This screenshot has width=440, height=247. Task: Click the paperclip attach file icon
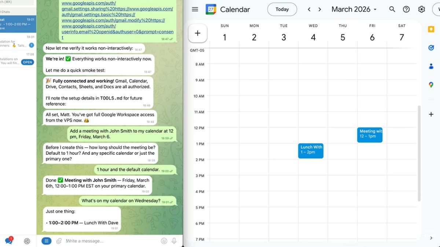pos(59,241)
